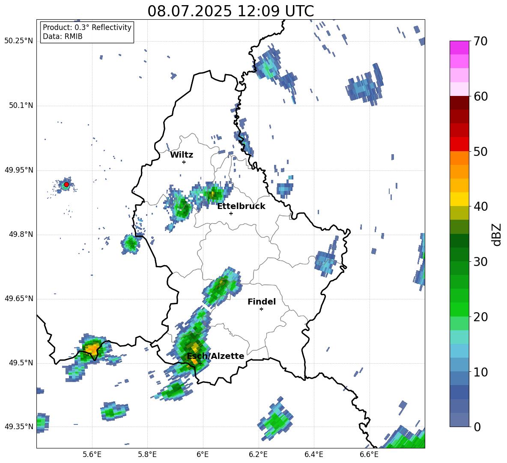Click the red radar location dot

click(66, 185)
